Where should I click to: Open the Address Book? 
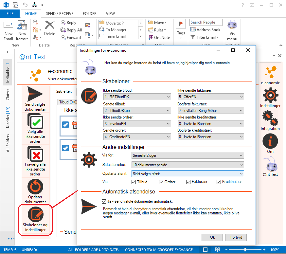click(x=205, y=29)
